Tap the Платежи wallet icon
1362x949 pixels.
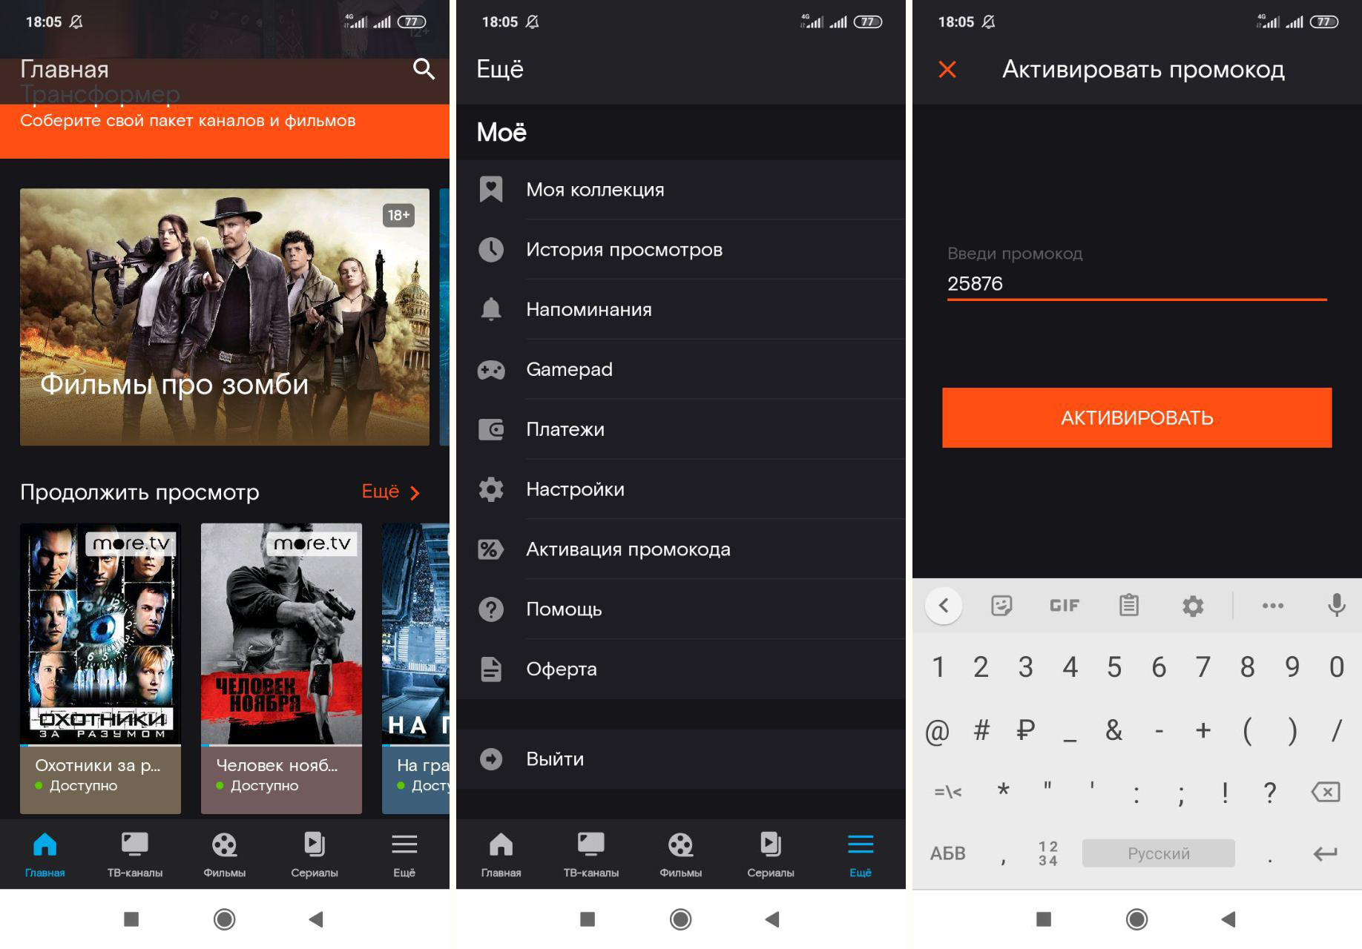pos(490,429)
